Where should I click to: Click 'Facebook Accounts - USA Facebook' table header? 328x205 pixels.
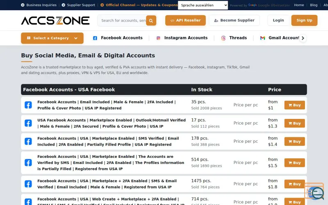click(69, 89)
